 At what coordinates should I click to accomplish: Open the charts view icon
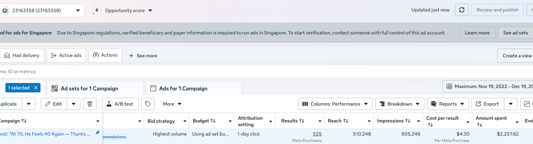(527, 104)
